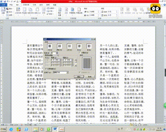Image resolution: width=166 pixels, height=132 pixels.
Task: Choose the three-column preset in Columns dialog
Action: point(69,46)
